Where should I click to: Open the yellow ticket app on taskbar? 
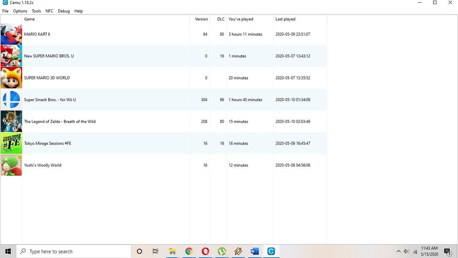[x=238, y=251]
